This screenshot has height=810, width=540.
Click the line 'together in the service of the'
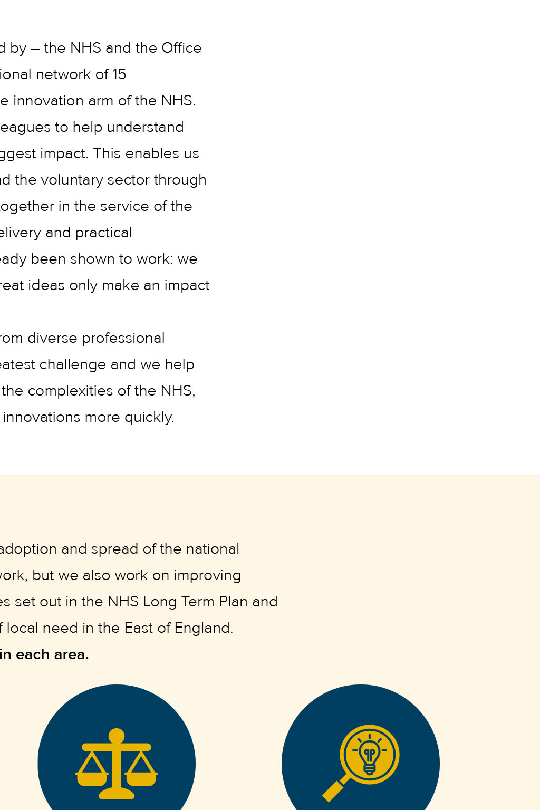point(96,206)
